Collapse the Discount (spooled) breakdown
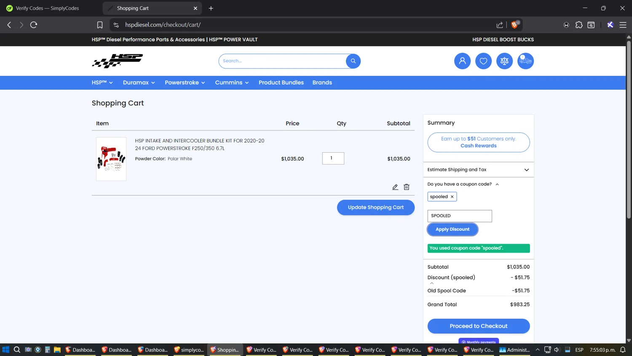Viewport: 632px width, 356px height. pyautogui.click(x=432, y=283)
